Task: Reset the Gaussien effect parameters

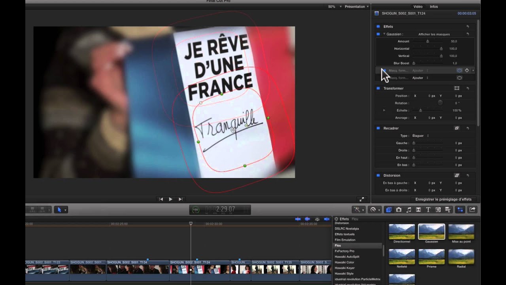Action: [x=468, y=34]
